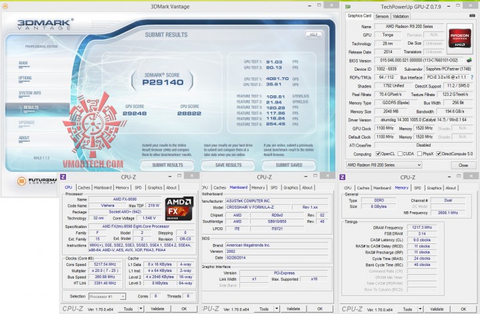Open the Main section in 3DMark Vantage

tap(23, 63)
